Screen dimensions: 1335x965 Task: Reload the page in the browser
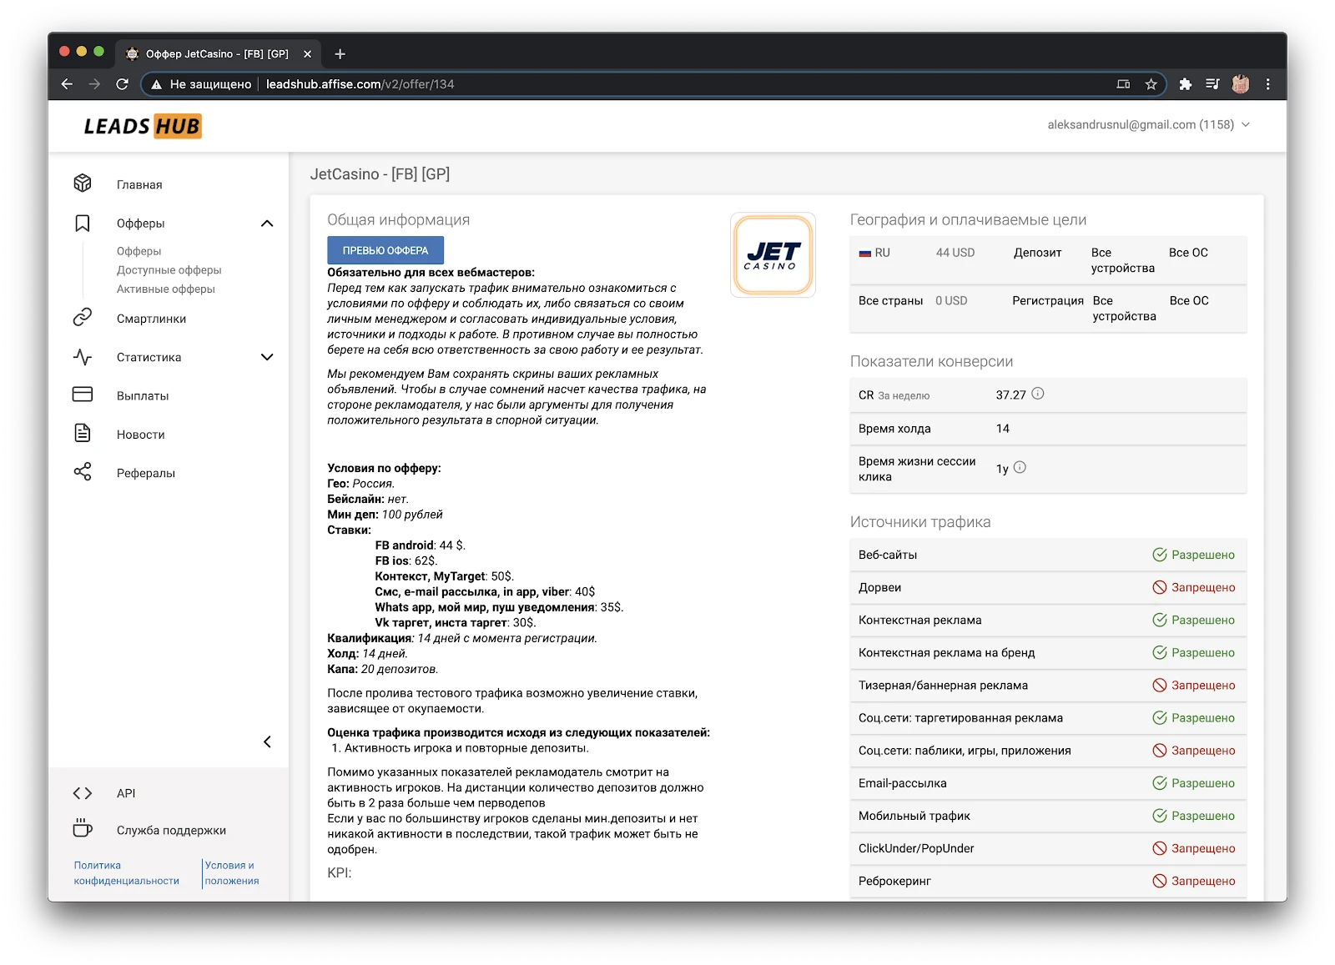(122, 84)
